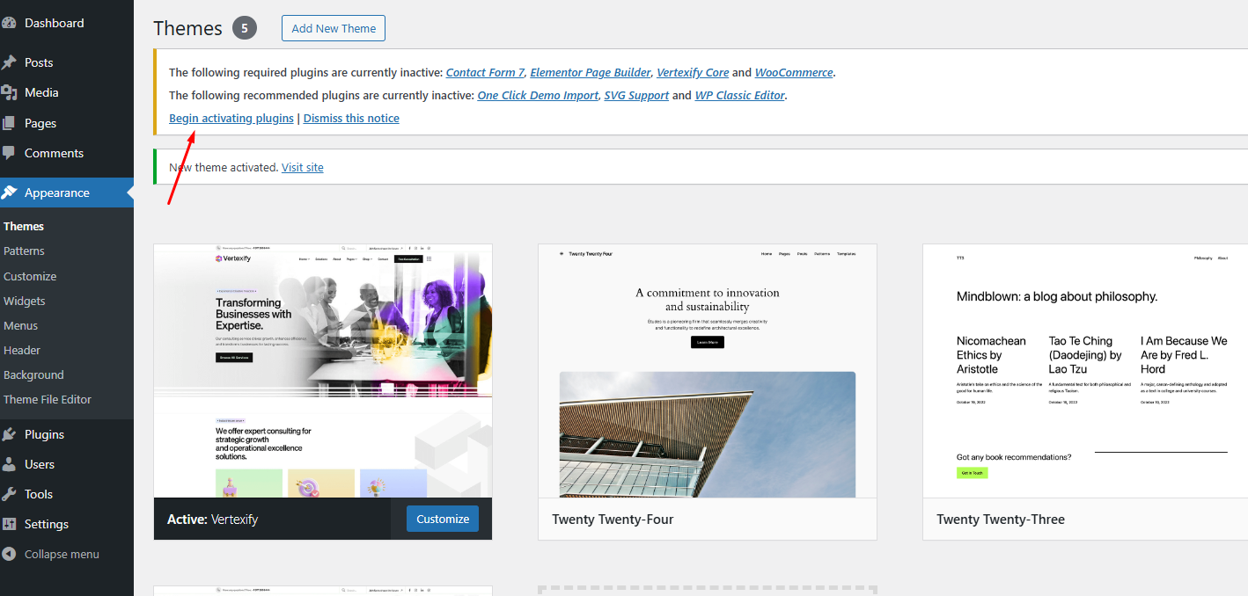Open the Twenty Twenty-Four theme preview
Viewport: 1248px width, 596px height.
point(708,371)
